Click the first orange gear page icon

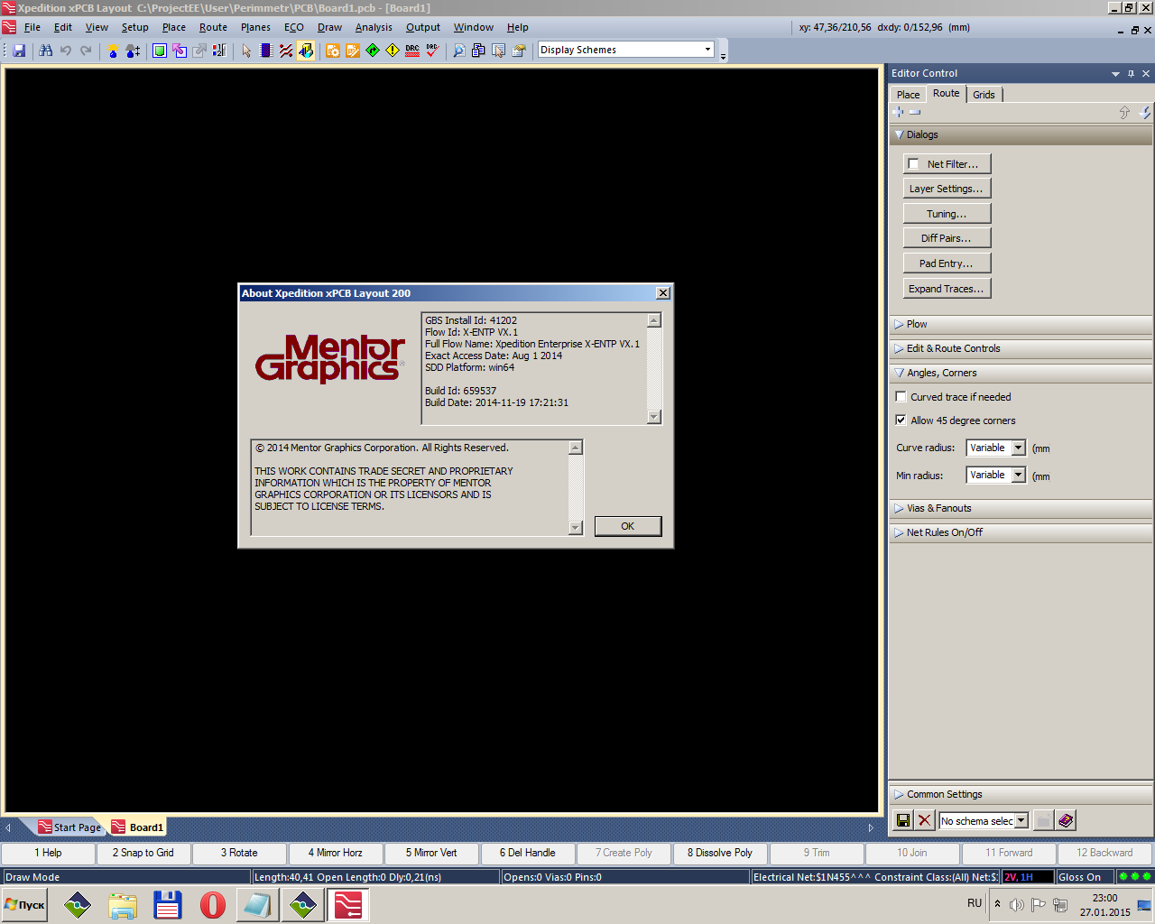[333, 51]
